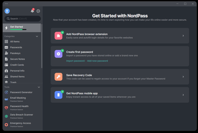
Task: Click the Import password link
Action: (x=75, y=61)
